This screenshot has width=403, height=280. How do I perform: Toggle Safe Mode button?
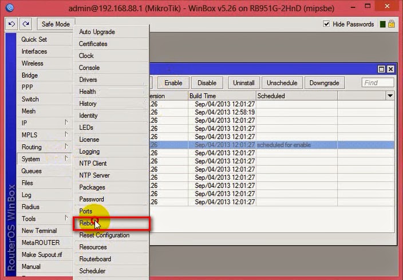(56, 24)
